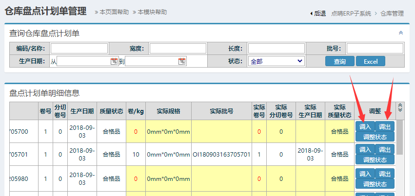Click the double-chevron icon in the table header
The width and height of the screenshot is (415, 196).
[x=400, y=107]
